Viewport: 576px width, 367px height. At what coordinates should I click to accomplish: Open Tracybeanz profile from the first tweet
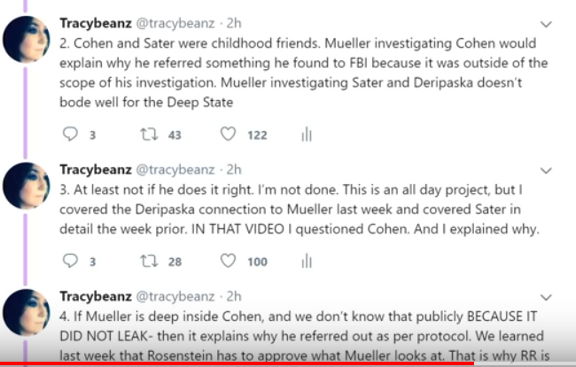coord(96,21)
